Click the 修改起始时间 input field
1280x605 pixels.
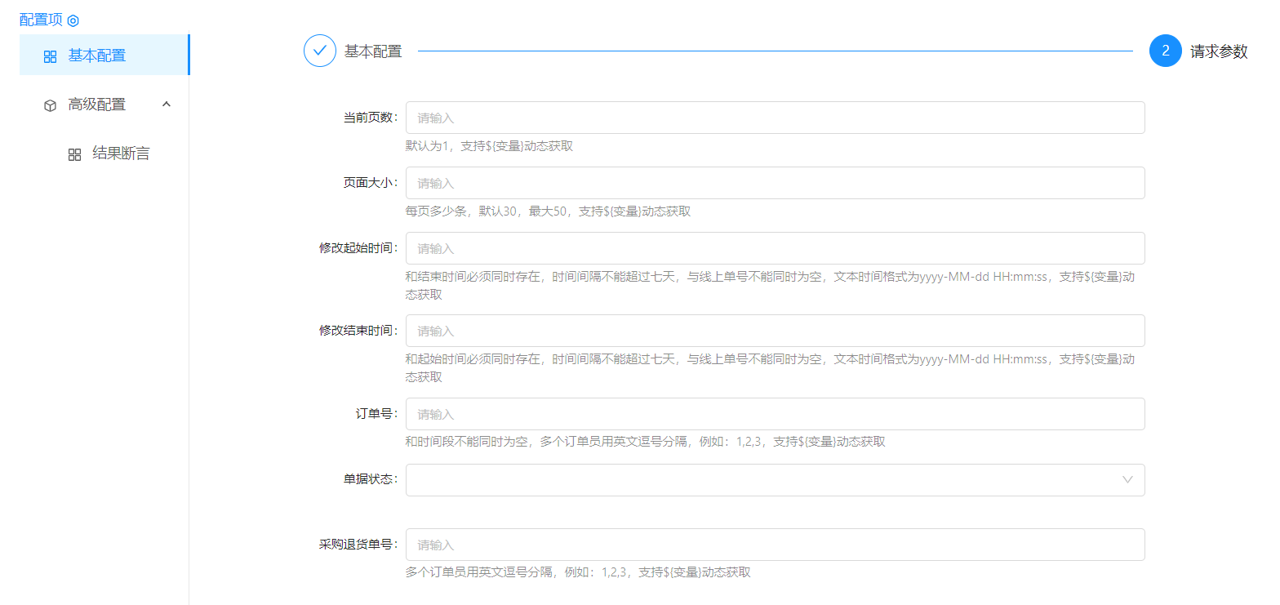point(774,248)
